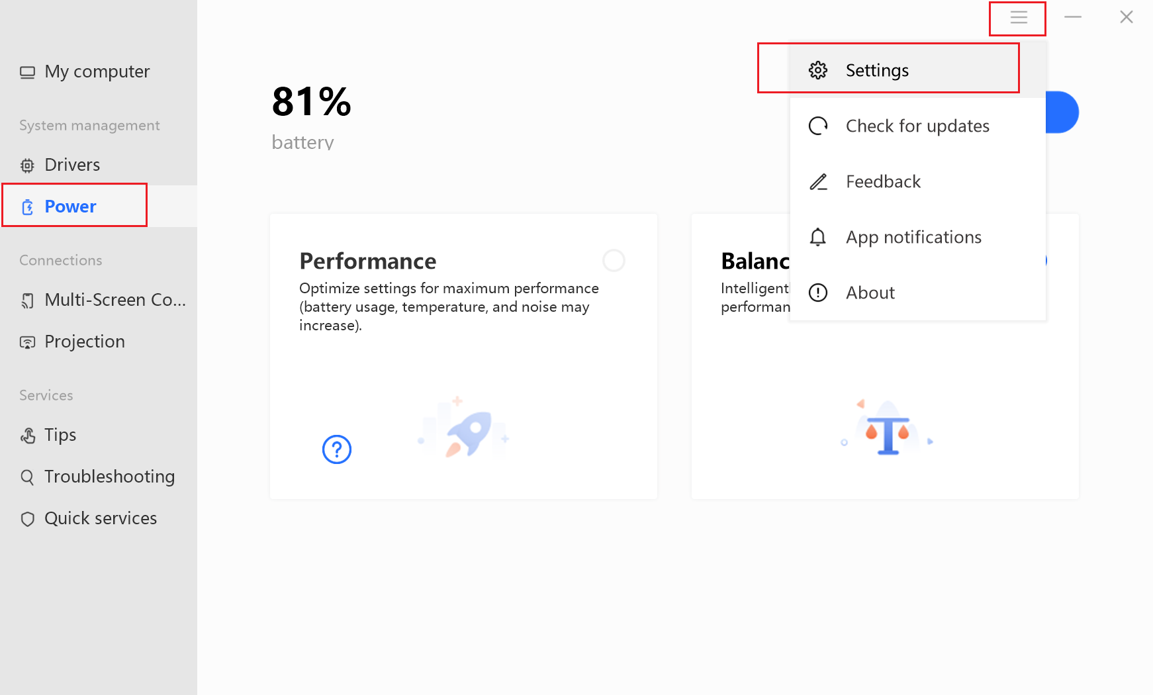Open the hamburger menu icon
1153x695 pixels.
pyautogui.click(x=1018, y=18)
